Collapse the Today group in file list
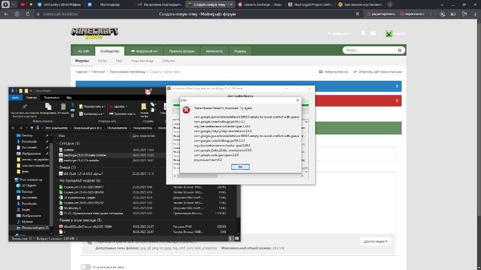 pyautogui.click(x=57, y=143)
